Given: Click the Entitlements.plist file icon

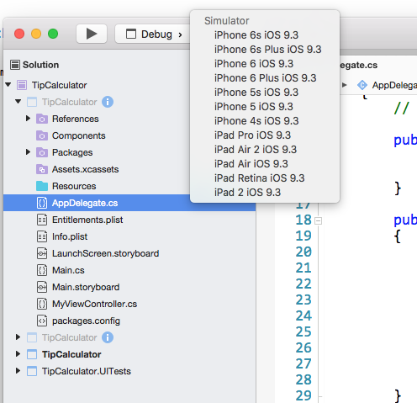Looking at the screenshot, I should 42,220.
